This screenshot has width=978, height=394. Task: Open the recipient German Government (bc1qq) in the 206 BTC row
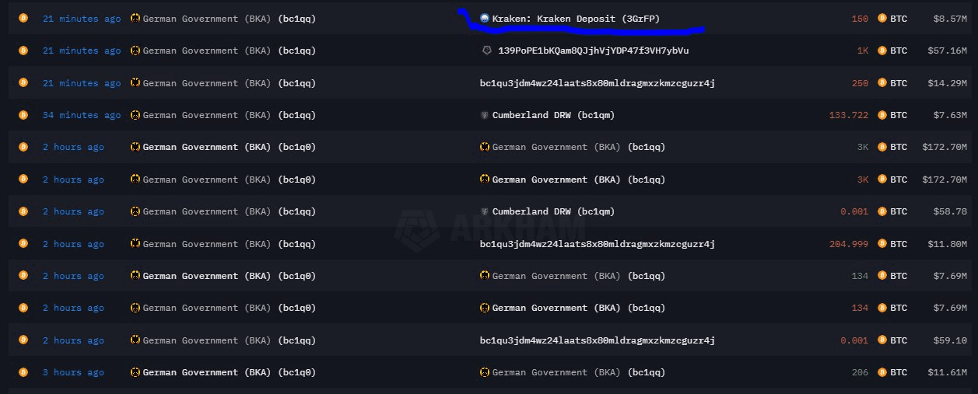click(579, 372)
